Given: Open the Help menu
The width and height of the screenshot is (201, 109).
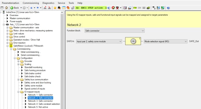Looking at the screenshot, I should pos(80,3).
